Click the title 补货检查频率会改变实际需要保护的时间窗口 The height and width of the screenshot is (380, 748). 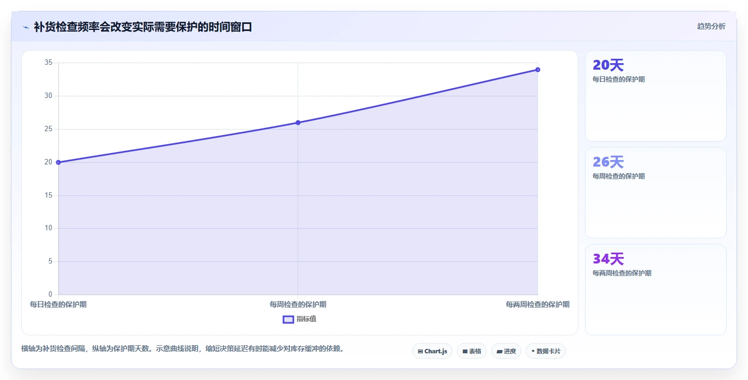point(143,27)
